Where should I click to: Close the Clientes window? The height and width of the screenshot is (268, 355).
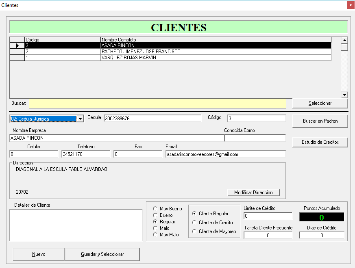tap(350, 5)
